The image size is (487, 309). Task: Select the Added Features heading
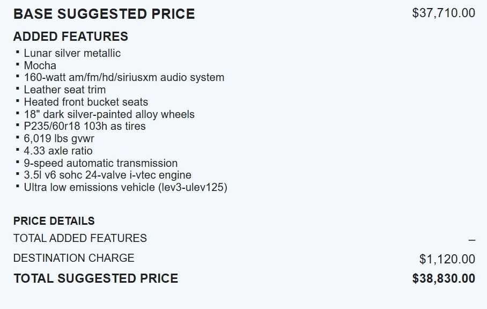[x=70, y=36]
